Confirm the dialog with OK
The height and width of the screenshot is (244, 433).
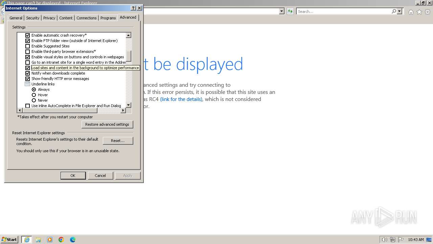[x=73, y=176]
